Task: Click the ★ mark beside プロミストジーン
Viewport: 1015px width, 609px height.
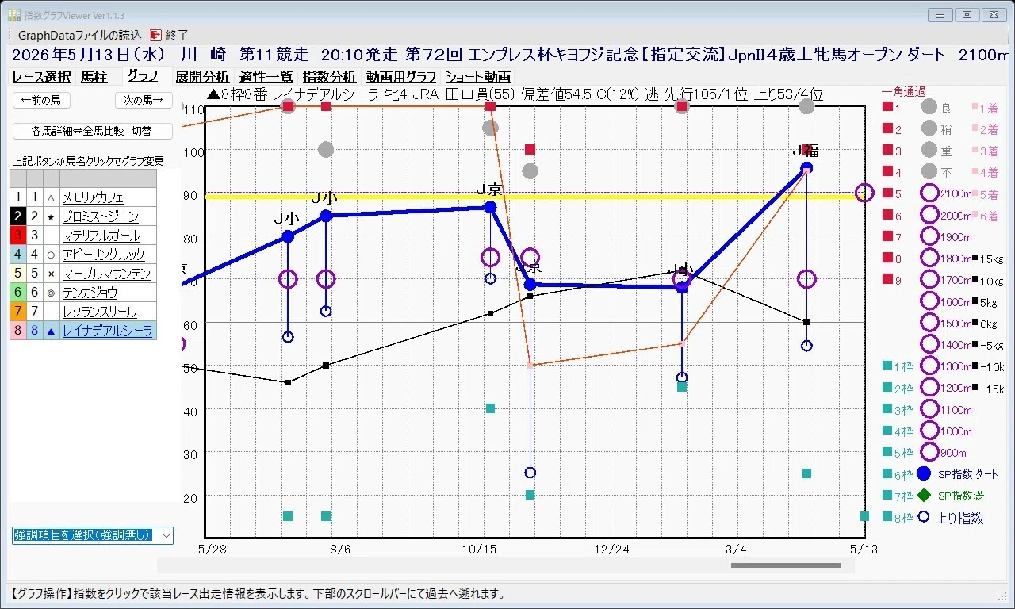Action: [51, 216]
